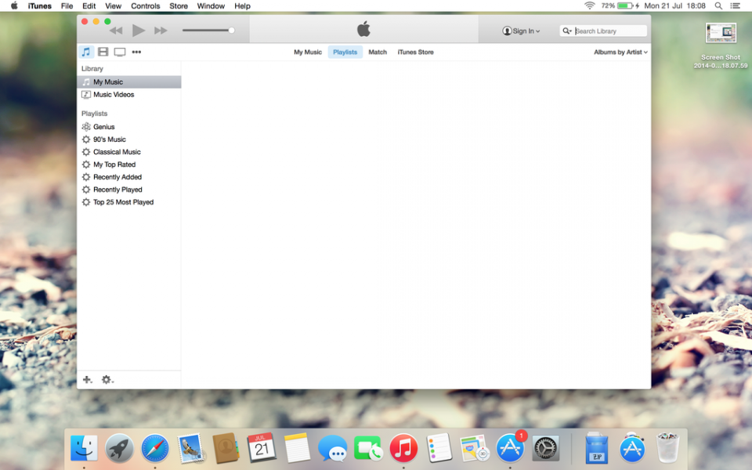Select the Match tab
752x470 pixels.
pyautogui.click(x=378, y=52)
